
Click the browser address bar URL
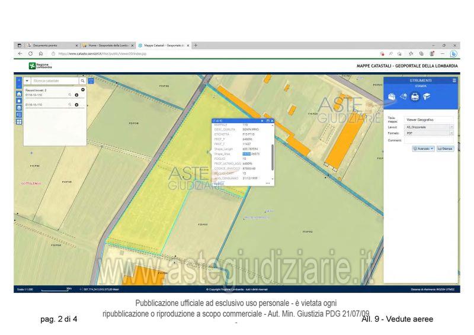(102, 54)
